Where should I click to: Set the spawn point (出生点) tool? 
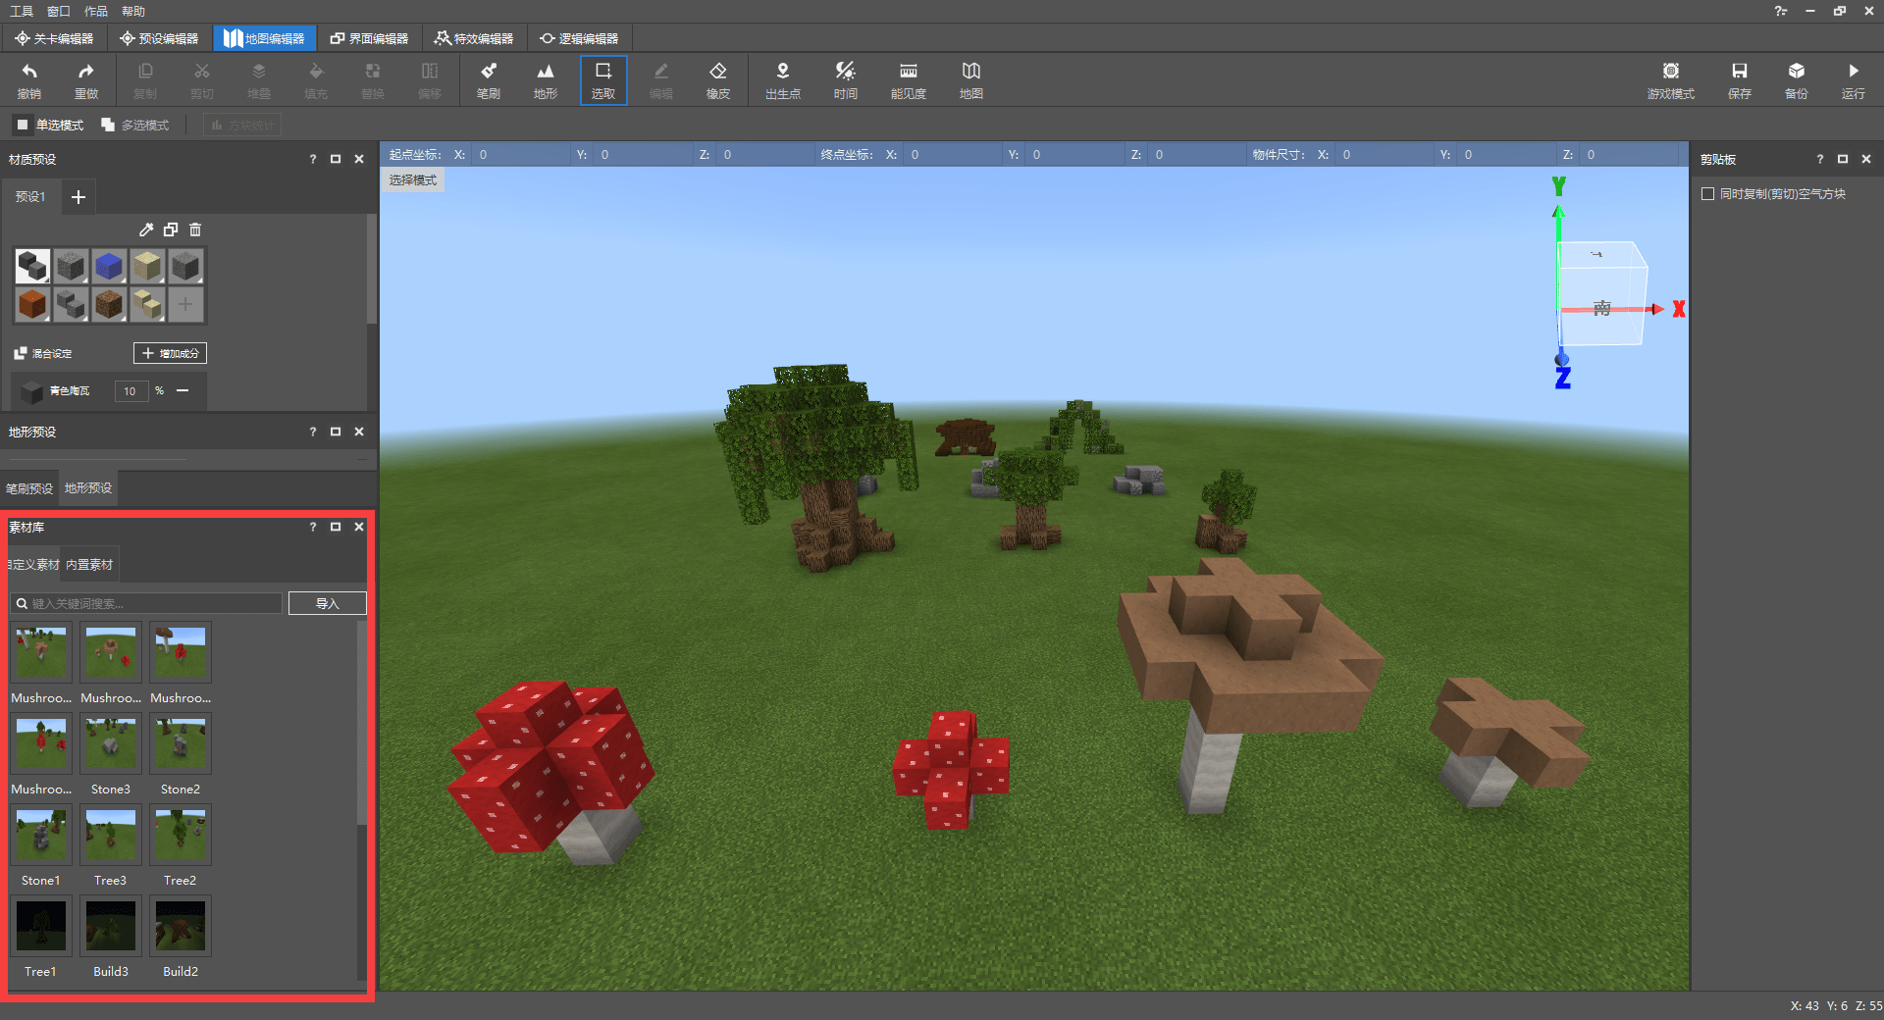[783, 80]
